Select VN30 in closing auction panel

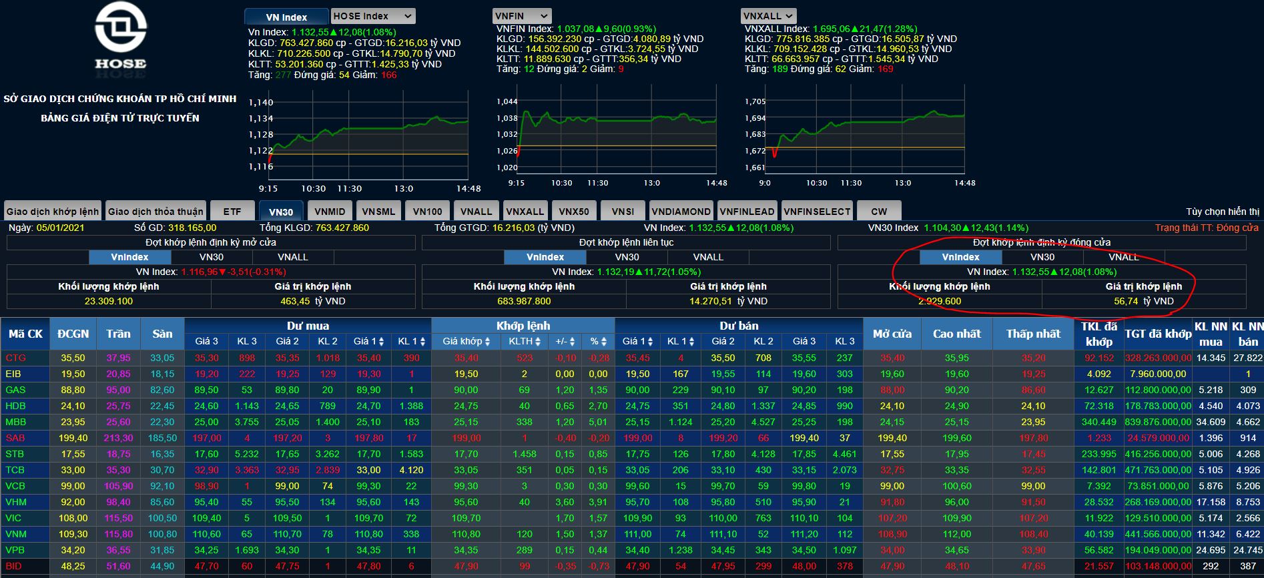(1042, 257)
